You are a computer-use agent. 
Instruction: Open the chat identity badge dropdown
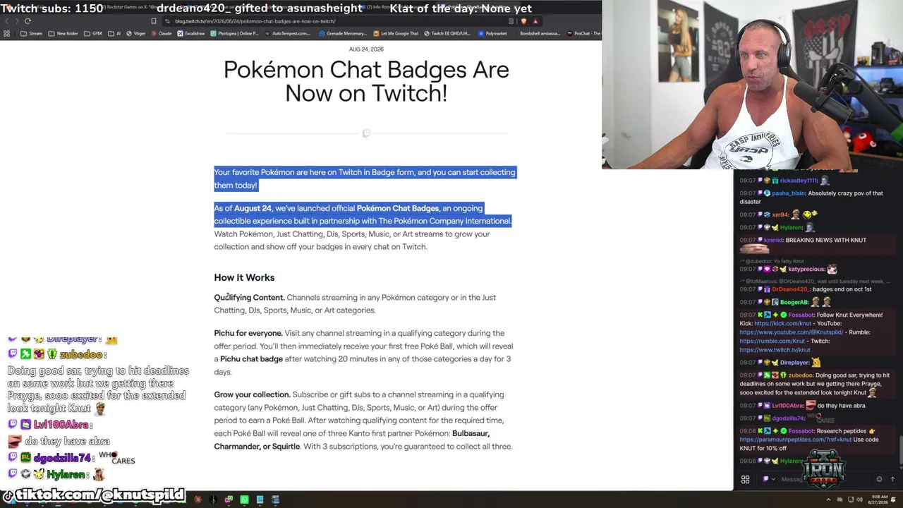click(768, 480)
